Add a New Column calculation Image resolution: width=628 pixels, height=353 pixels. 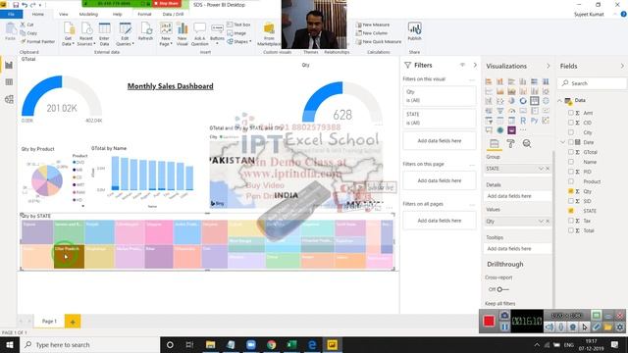click(x=372, y=33)
